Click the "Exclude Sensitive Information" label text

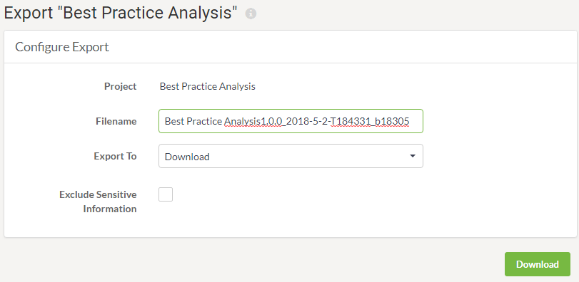(98, 202)
